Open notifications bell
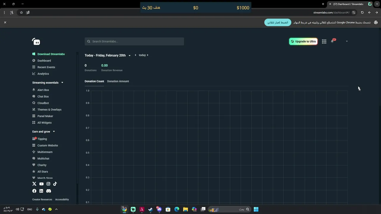 [x=332, y=41]
